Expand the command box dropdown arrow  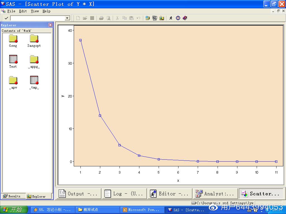pyautogui.click(x=67, y=18)
